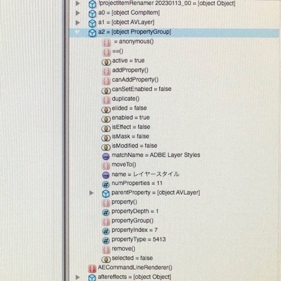Select 'remove()' entry
Viewport: 281px width, 281px height.
(124, 249)
